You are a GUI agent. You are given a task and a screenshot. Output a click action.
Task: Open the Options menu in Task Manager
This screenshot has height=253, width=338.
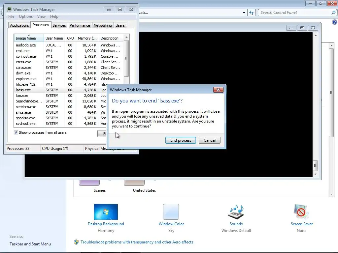(x=26, y=16)
